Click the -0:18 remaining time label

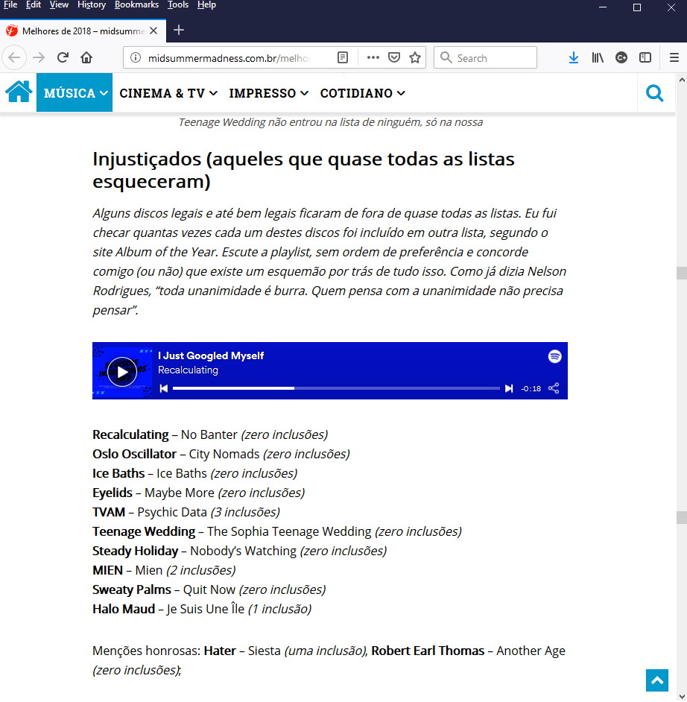click(531, 388)
